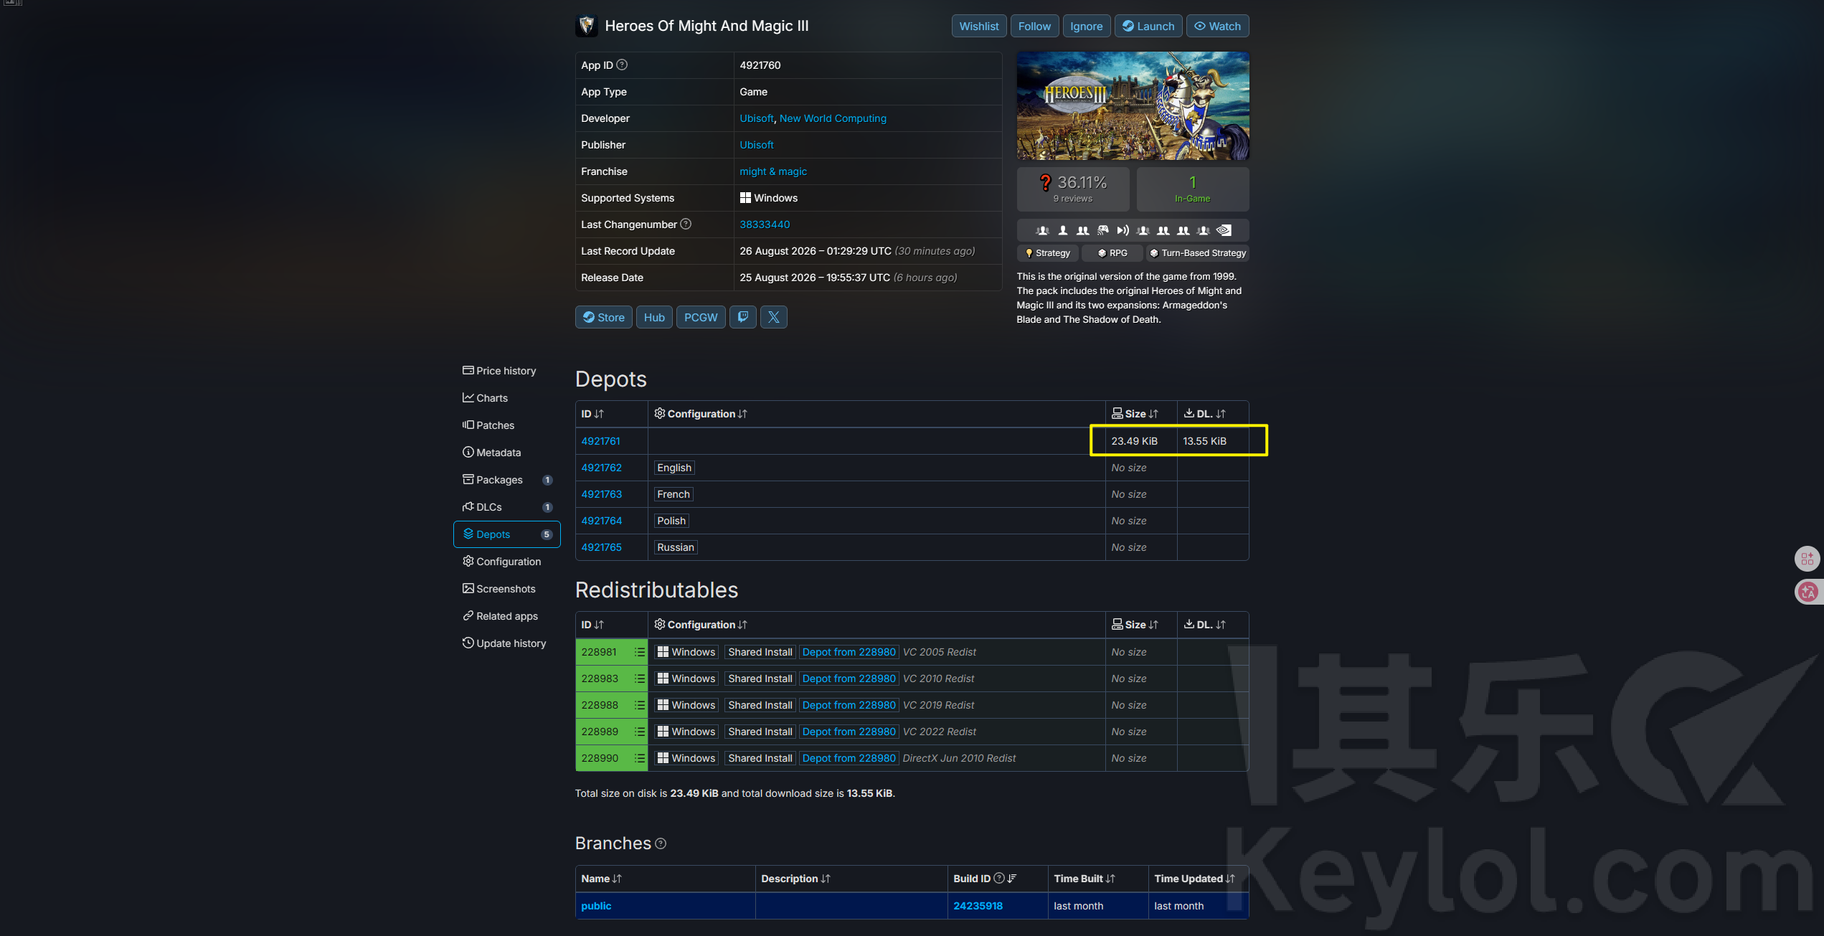Click the NVIDIA GeForce category icon
This screenshot has width=1824, height=936.
pos(1224,230)
